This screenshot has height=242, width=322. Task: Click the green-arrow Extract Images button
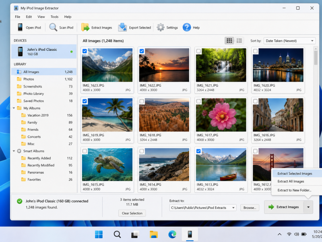(x=284, y=207)
